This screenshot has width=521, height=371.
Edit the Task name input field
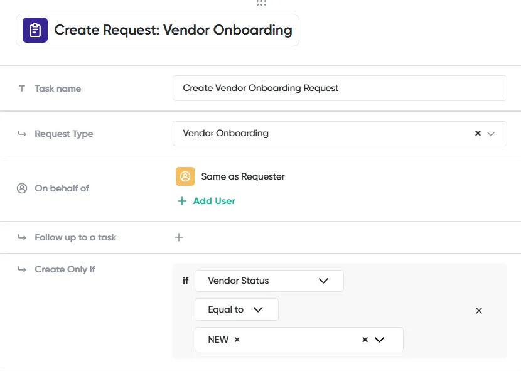340,88
